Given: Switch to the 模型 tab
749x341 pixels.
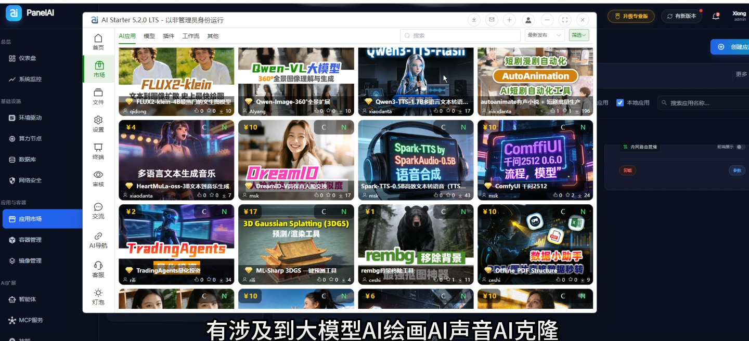Looking at the screenshot, I should click(x=149, y=36).
